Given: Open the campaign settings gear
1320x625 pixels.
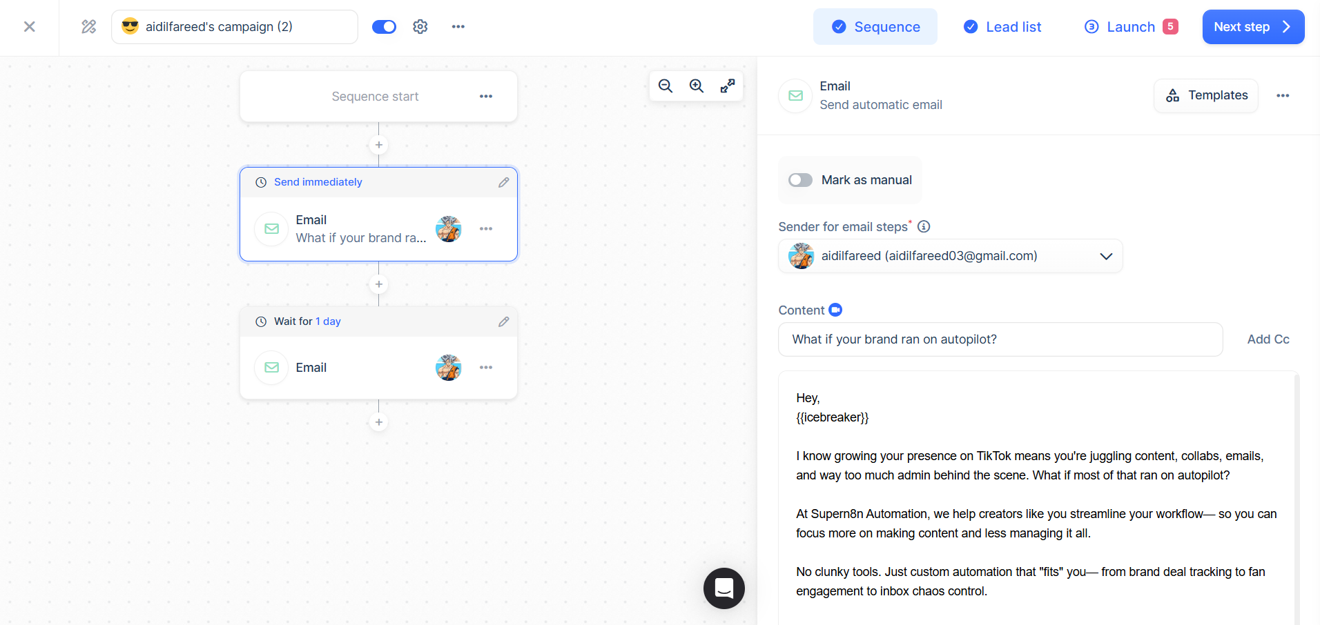Looking at the screenshot, I should point(420,26).
